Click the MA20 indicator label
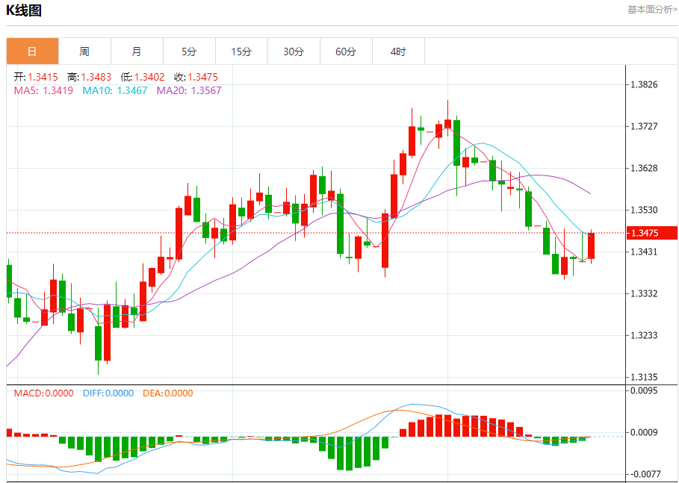679x483 pixels. pos(189,90)
